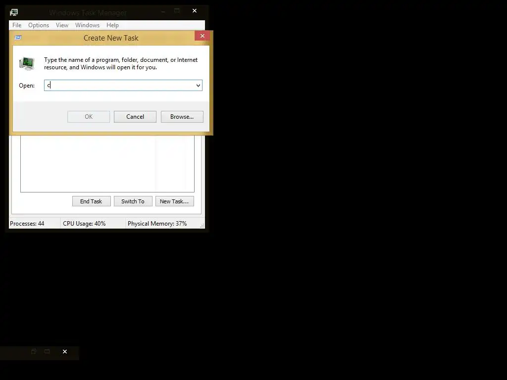
Task: Click the Run program icon beside the description
Action: coord(27,63)
